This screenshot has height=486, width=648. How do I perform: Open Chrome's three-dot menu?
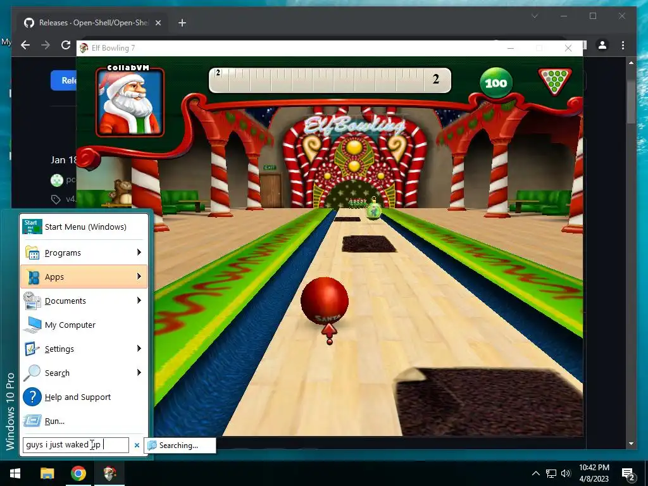click(x=623, y=45)
